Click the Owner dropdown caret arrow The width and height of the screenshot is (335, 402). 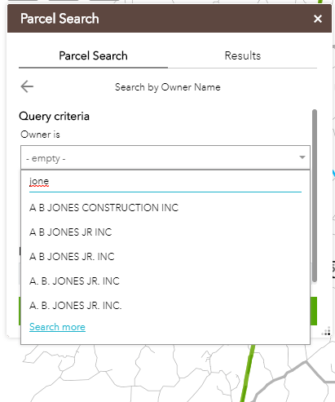302,157
